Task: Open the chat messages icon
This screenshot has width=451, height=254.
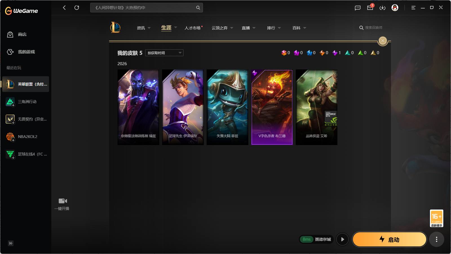Action: click(x=358, y=8)
